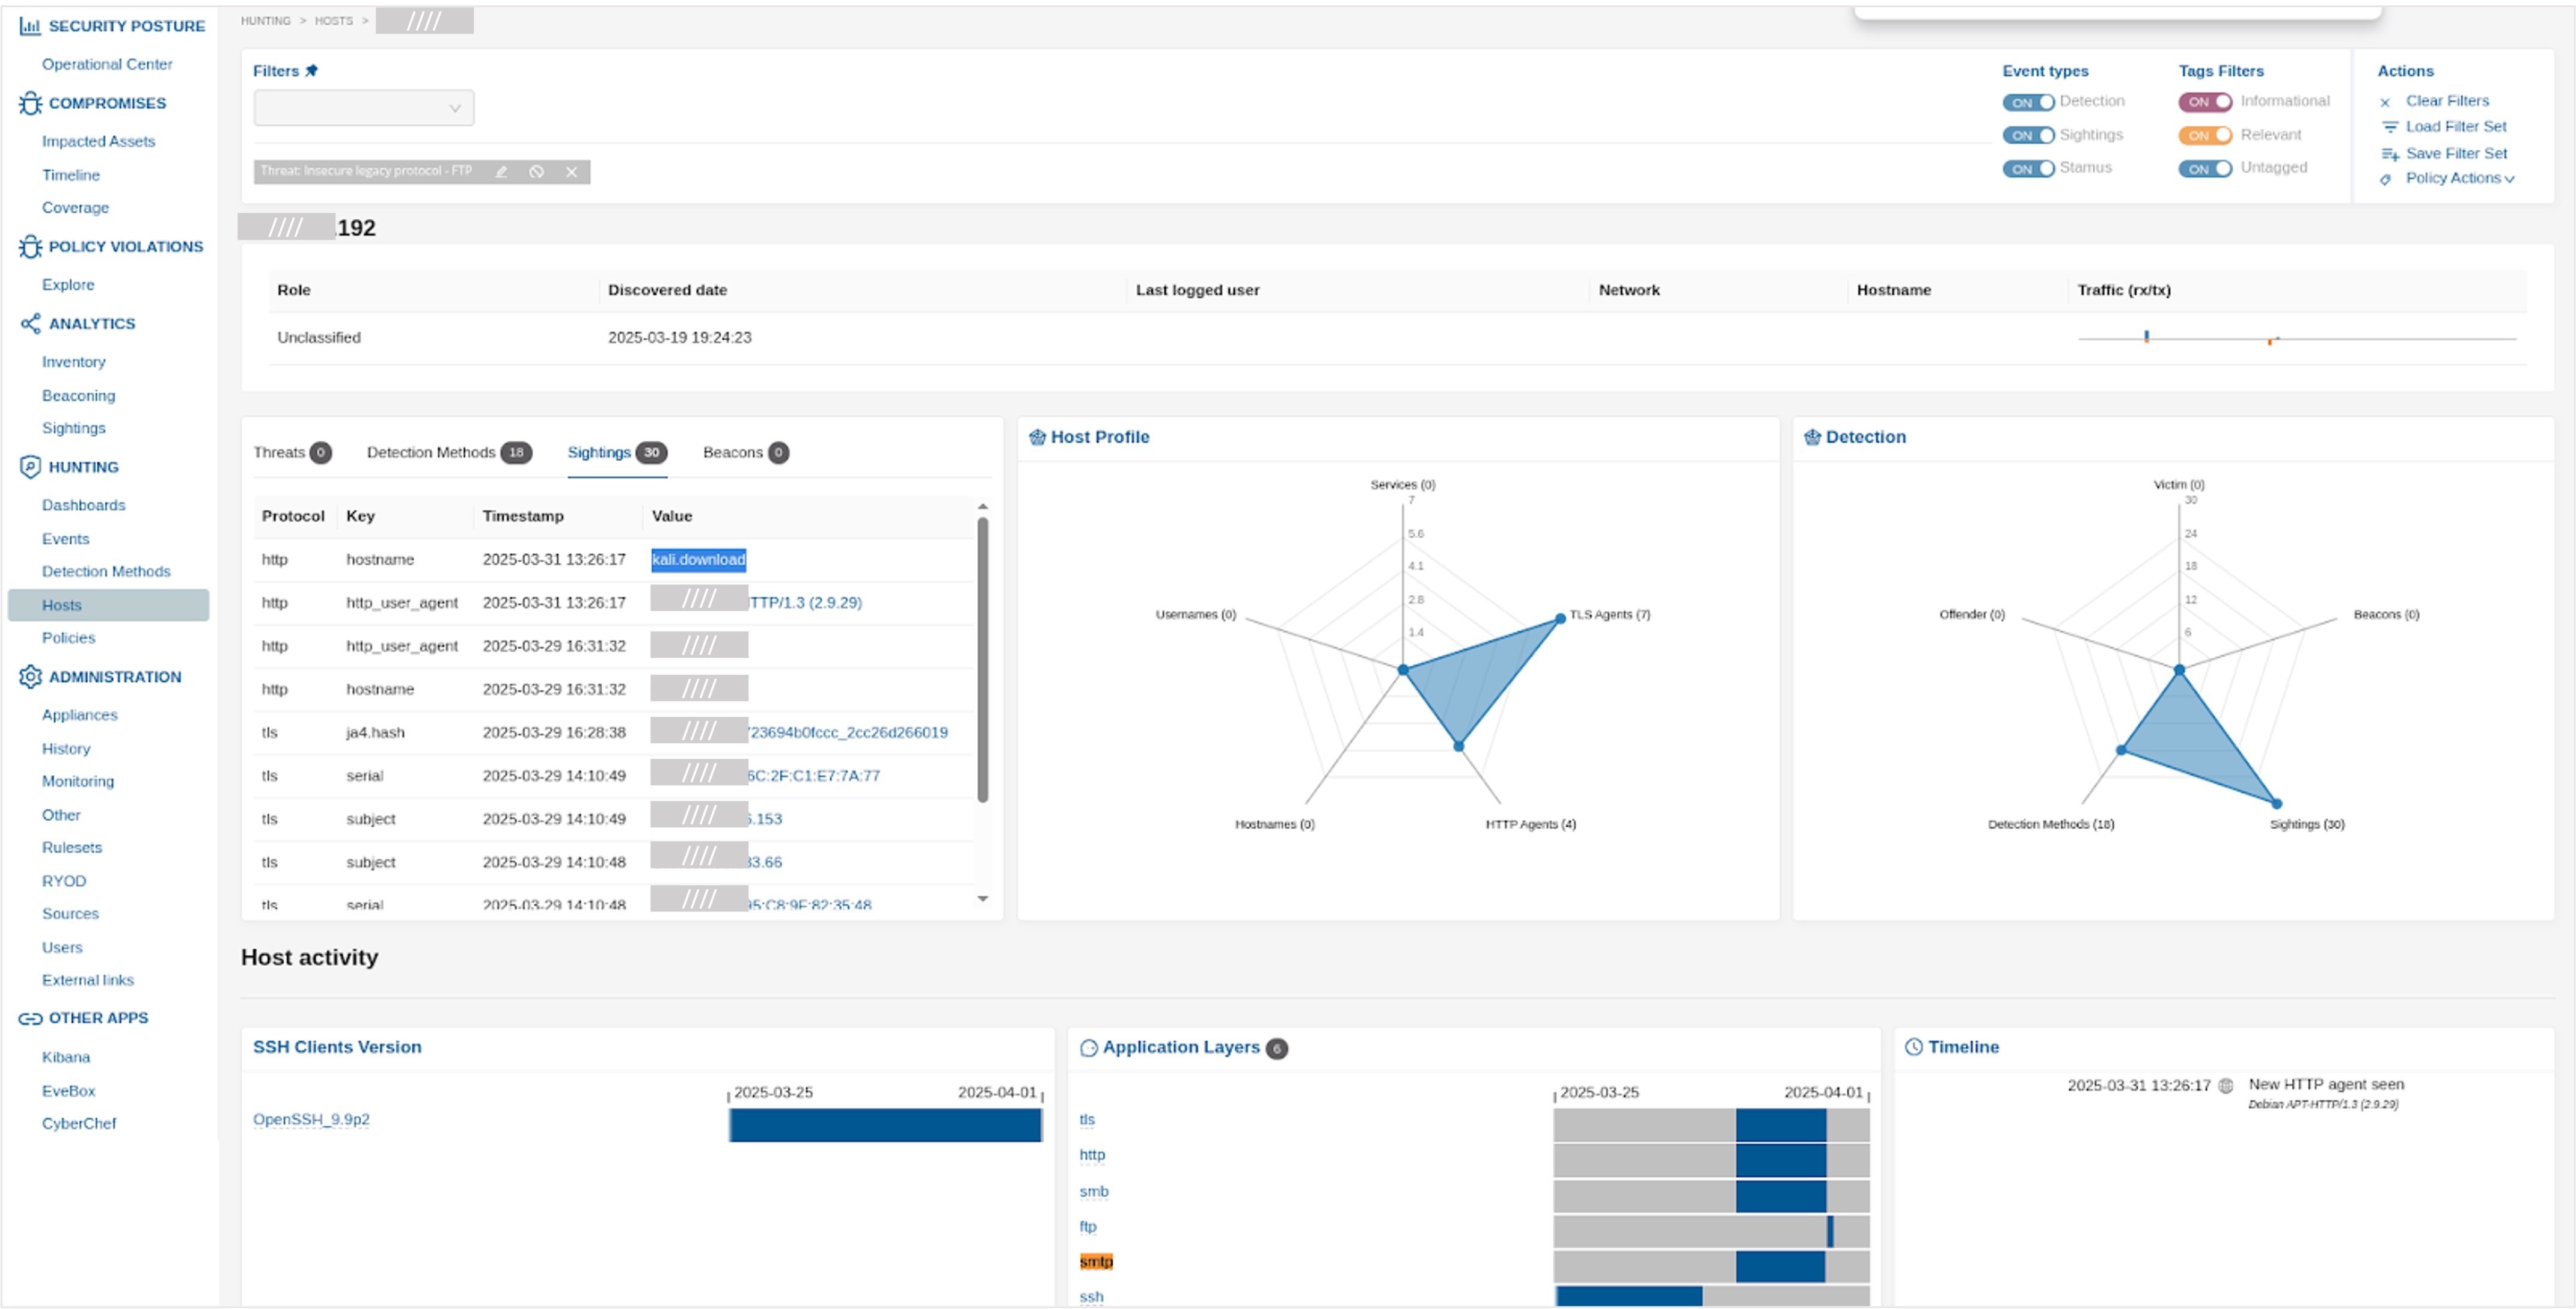
Task: Open the empty filter combo box
Action: tap(363, 107)
